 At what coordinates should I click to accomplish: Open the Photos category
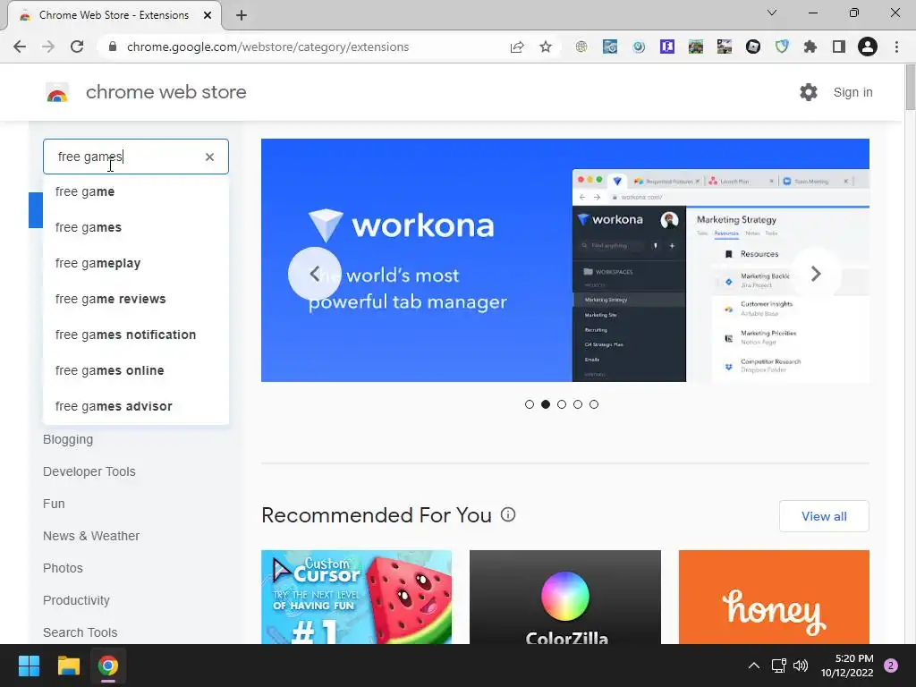63,568
